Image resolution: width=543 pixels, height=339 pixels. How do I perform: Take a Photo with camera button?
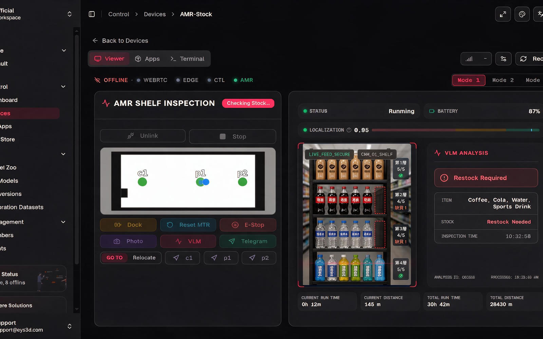coord(128,241)
